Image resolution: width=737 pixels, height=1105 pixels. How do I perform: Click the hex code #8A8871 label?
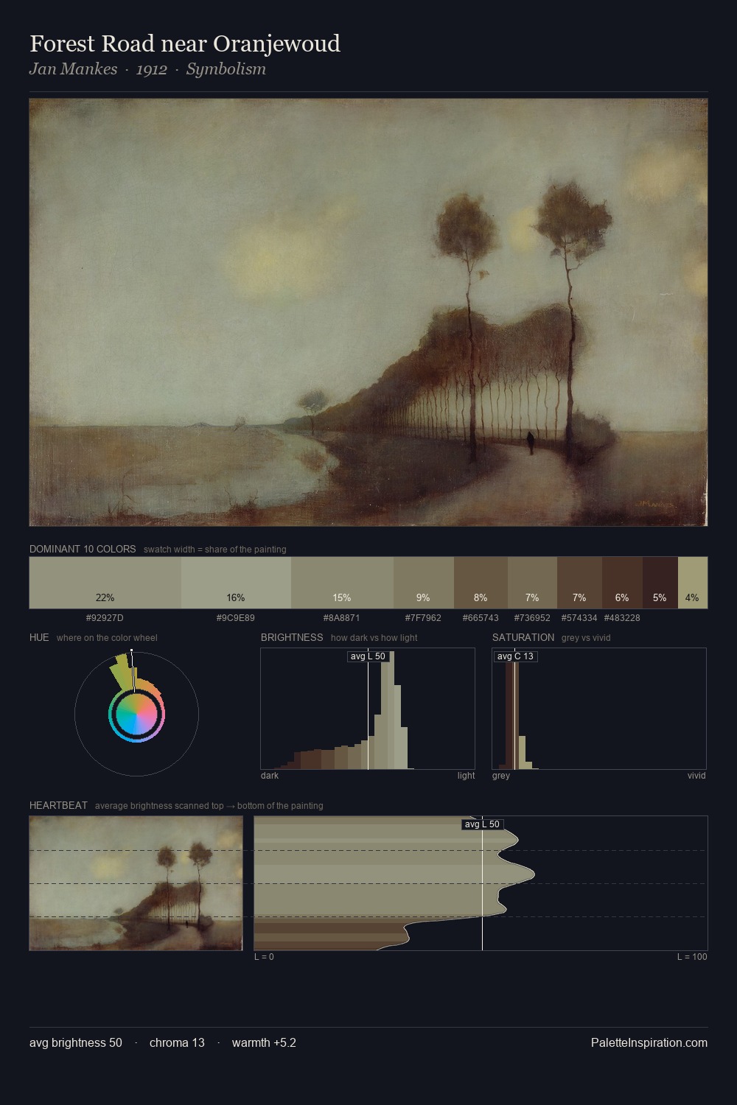point(342,618)
